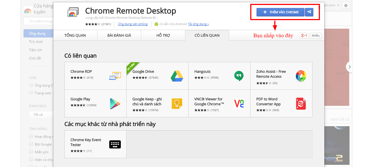Click the Hangouts title text

(202, 71)
